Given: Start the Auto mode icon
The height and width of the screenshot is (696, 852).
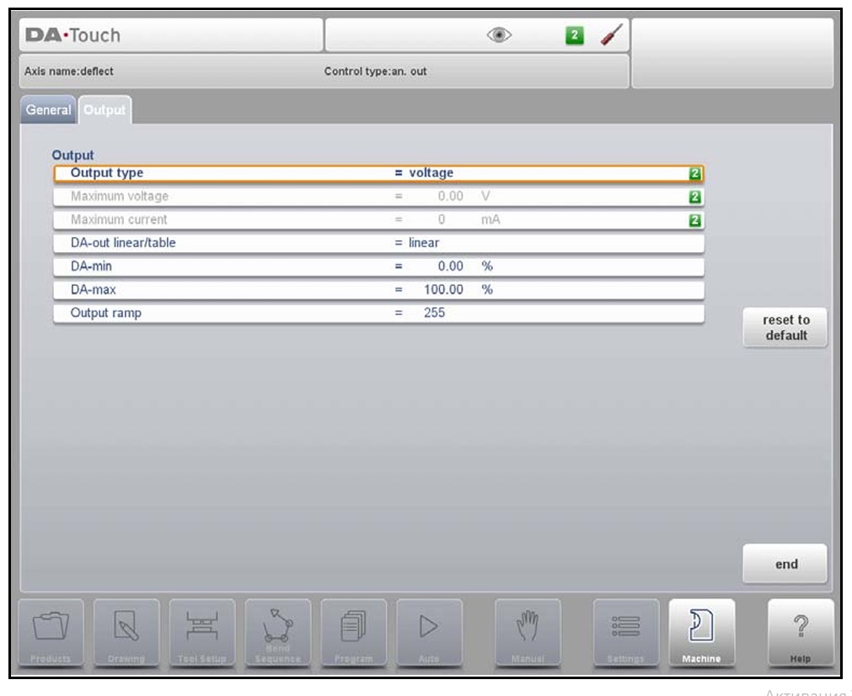Looking at the screenshot, I should (430, 632).
